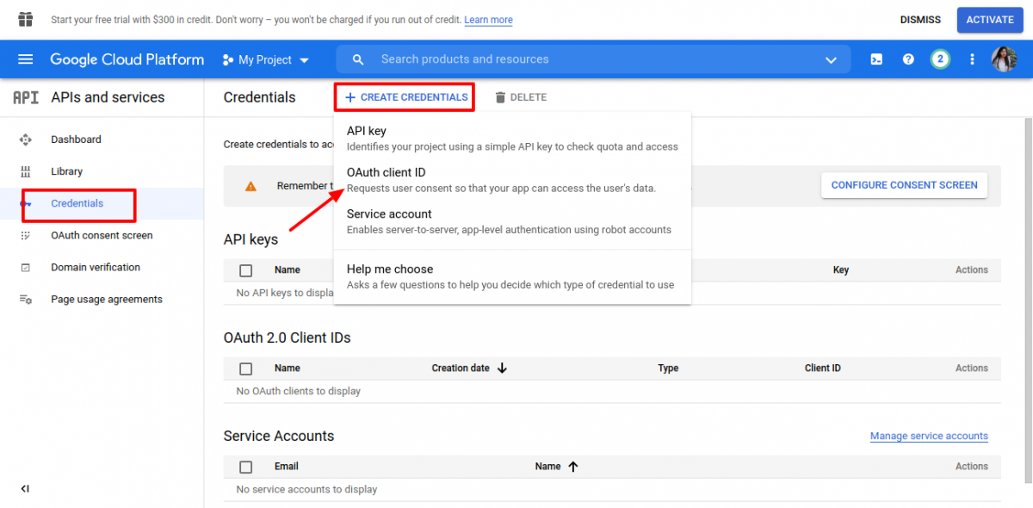The width and height of the screenshot is (1033, 508).
Task: Open the help question-mark icon
Action: pos(908,59)
